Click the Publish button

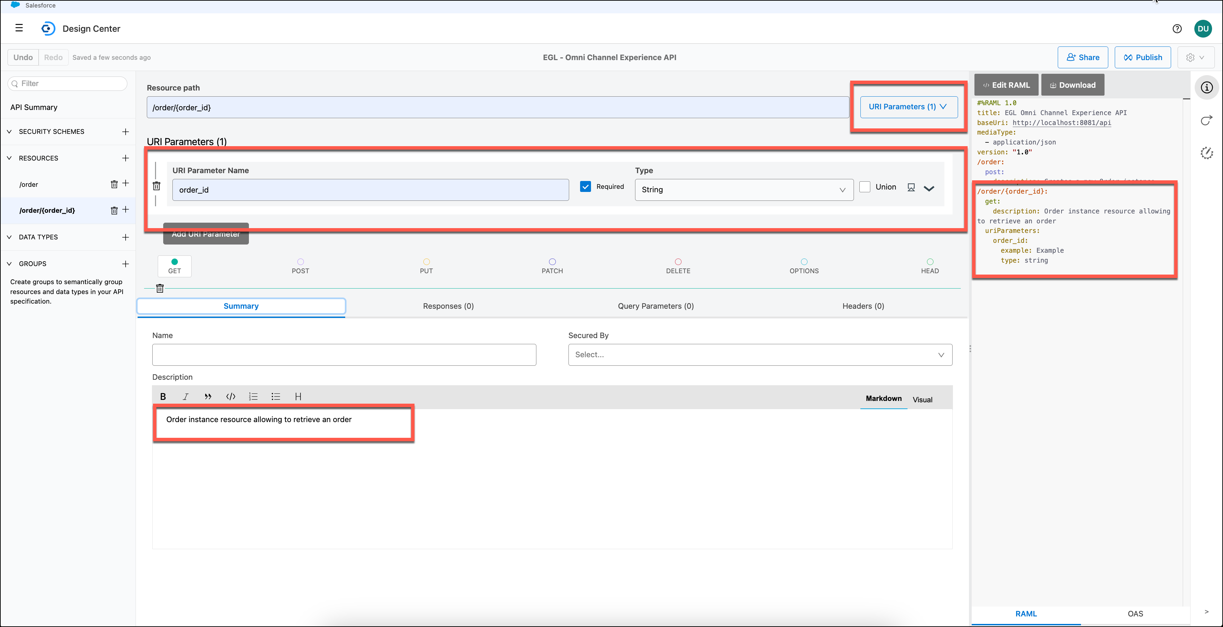pyautogui.click(x=1142, y=57)
